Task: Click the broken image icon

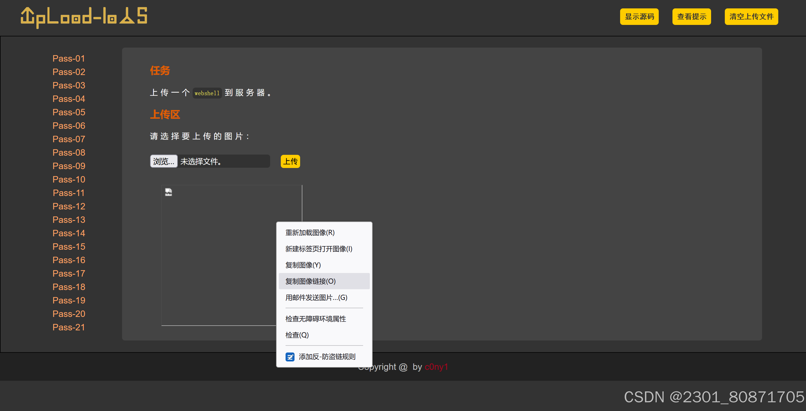Action: (x=168, y=192)
